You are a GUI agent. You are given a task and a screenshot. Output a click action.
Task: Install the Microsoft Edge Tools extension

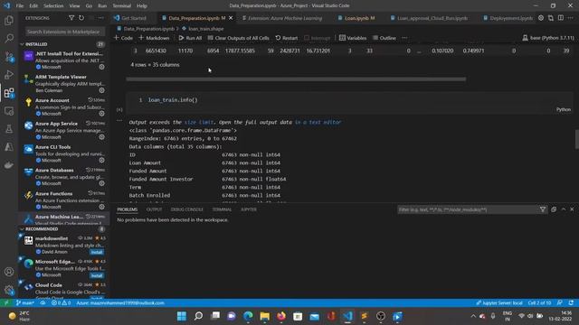(97, 275)
